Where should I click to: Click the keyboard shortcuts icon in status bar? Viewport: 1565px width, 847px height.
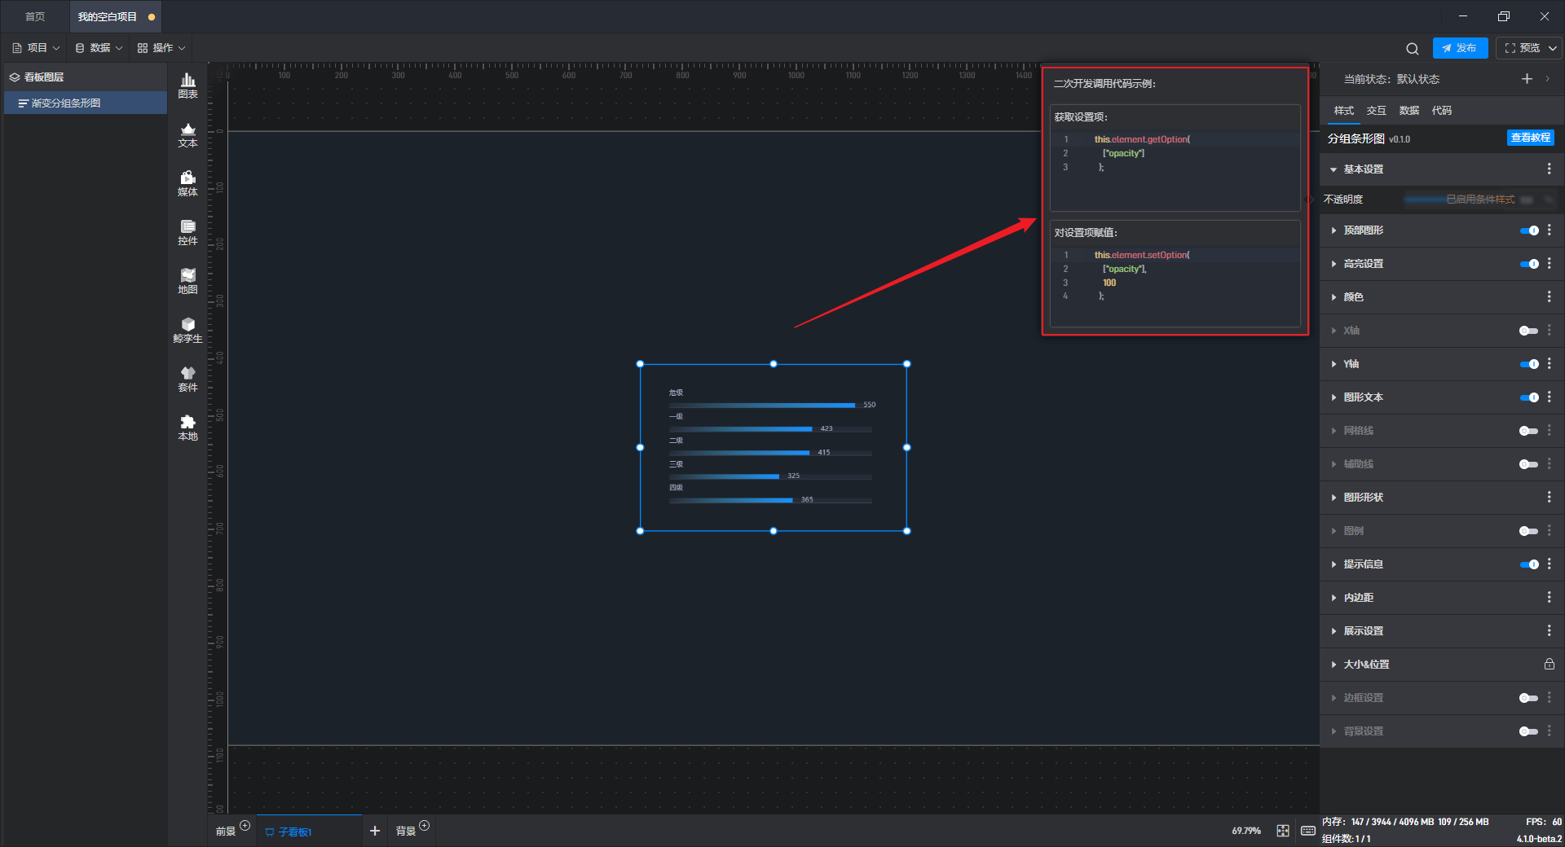[1308, 831]
